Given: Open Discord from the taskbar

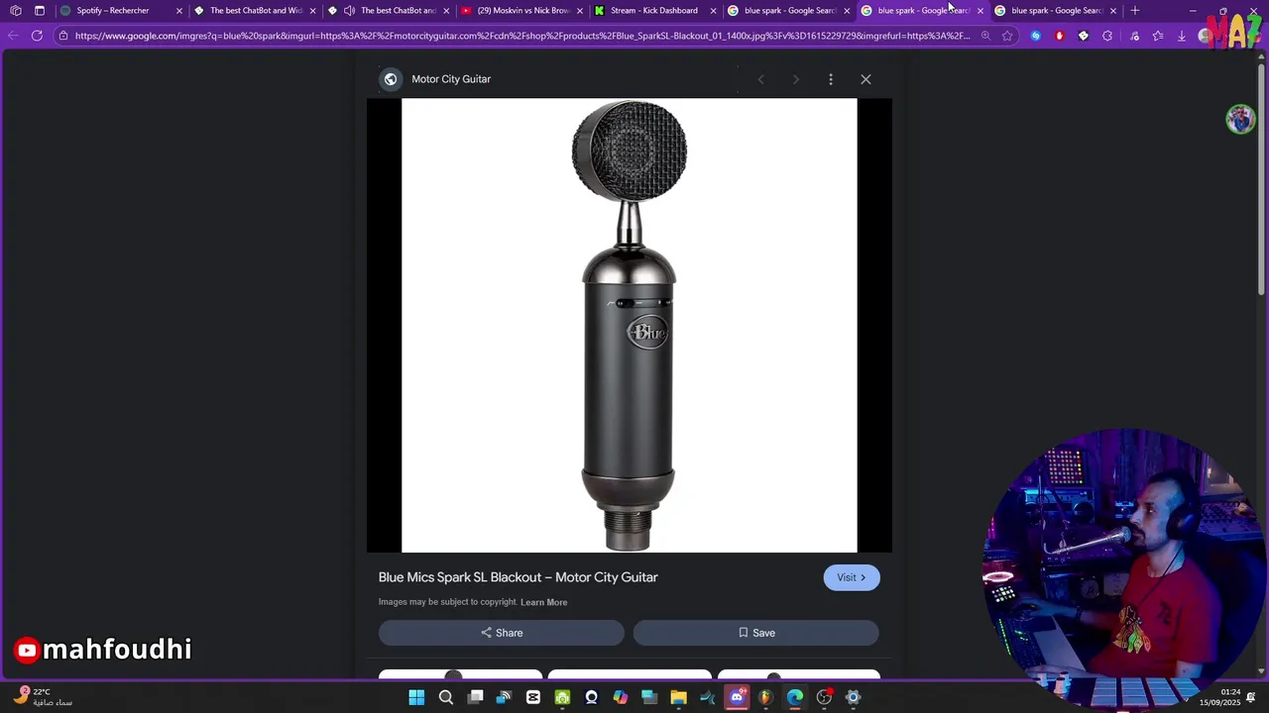Looking at the screenshot, I should [x=737, y=697].
